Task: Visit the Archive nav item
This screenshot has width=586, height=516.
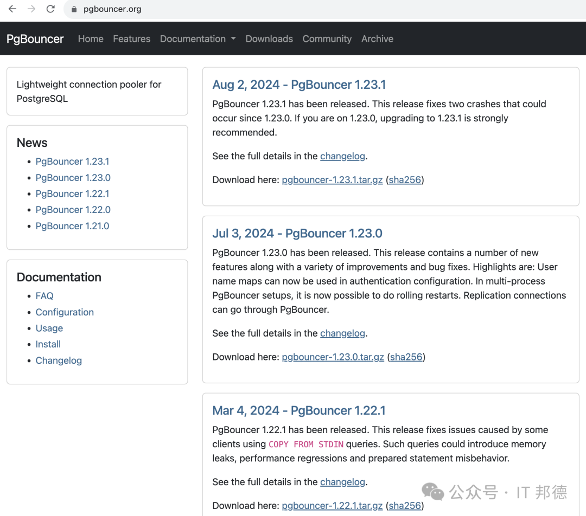Action: pyautogui.click(x=377, y=39)
